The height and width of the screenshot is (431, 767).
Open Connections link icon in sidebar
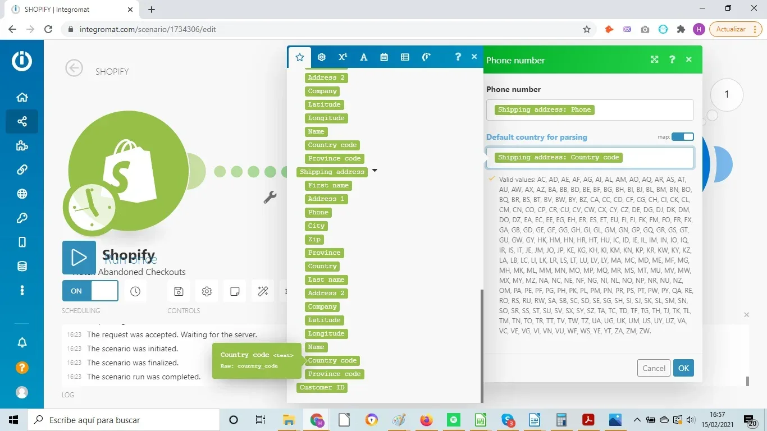(x=22, y=169)
